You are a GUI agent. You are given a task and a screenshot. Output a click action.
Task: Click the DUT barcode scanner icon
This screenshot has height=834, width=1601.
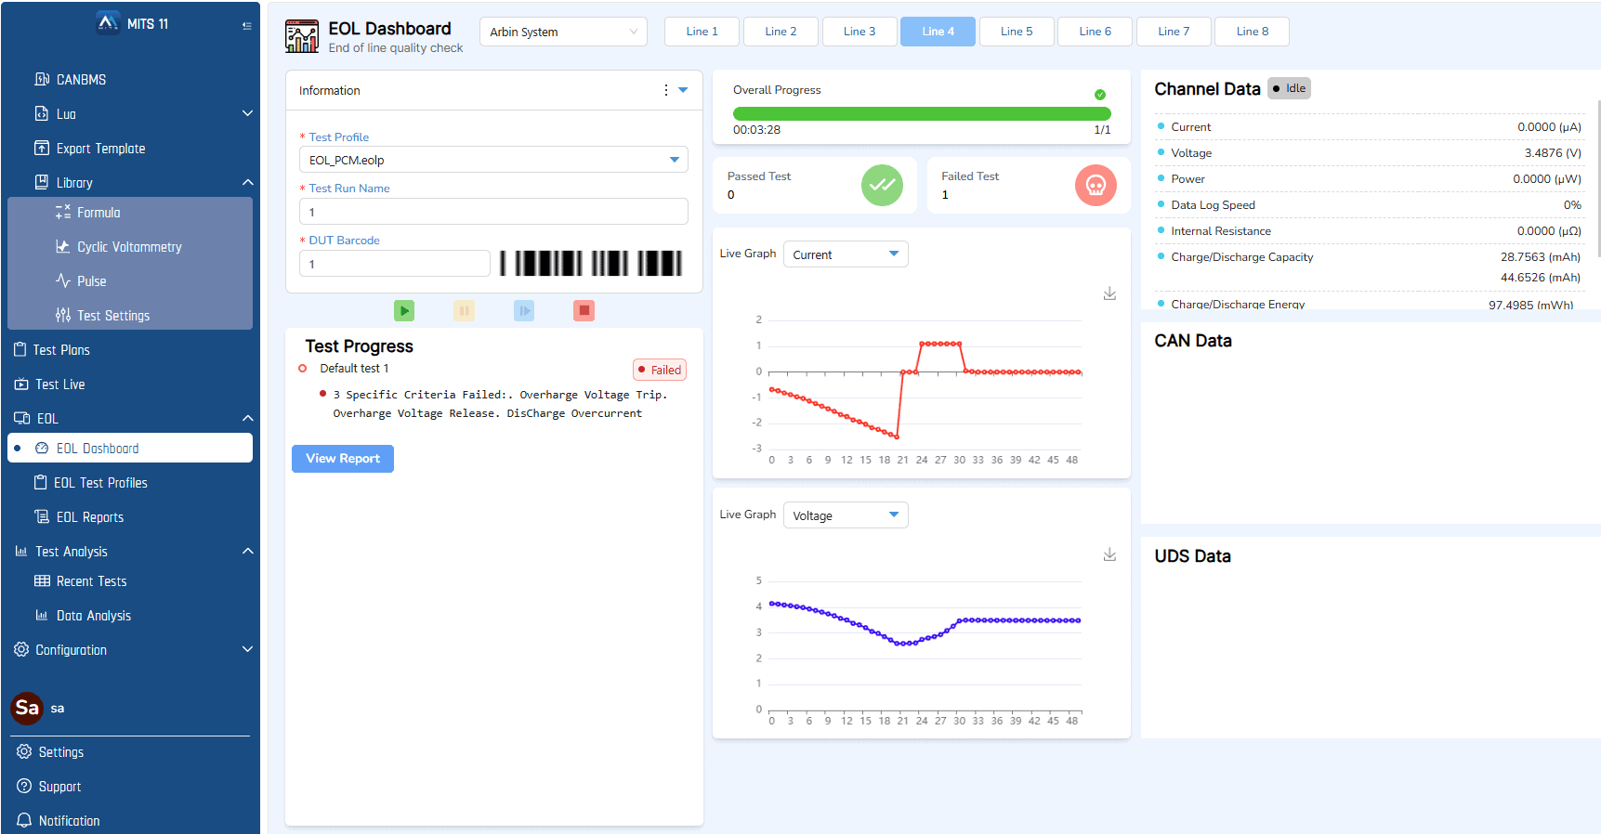pos(591,264)
